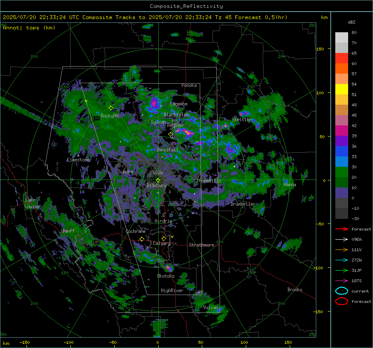Click the Drumheller label
This screenshot has width=373, height=348.
coord(243,204)
